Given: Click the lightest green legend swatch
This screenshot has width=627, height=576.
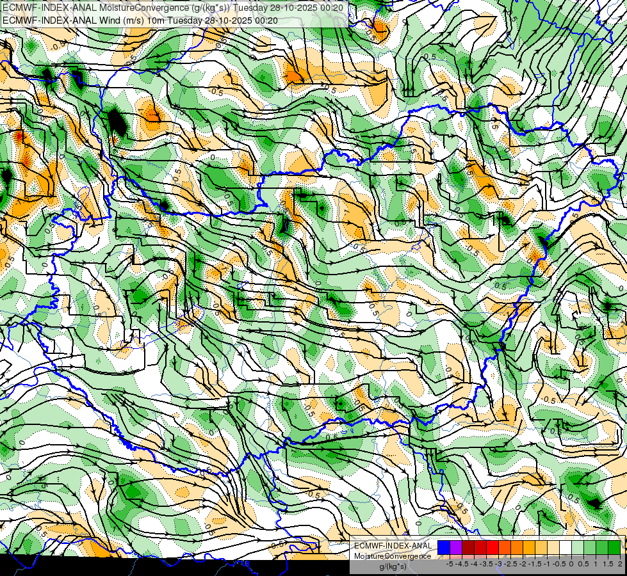Looking at the screenshot, I should pos(578,547).
